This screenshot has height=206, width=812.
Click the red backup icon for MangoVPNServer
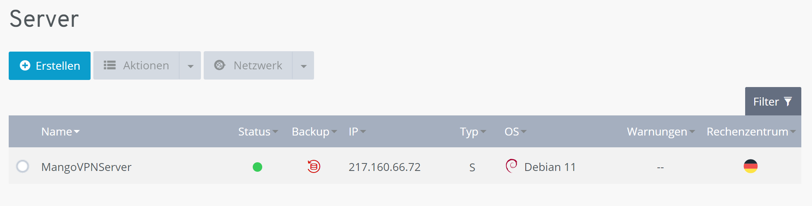coord(314,167)
